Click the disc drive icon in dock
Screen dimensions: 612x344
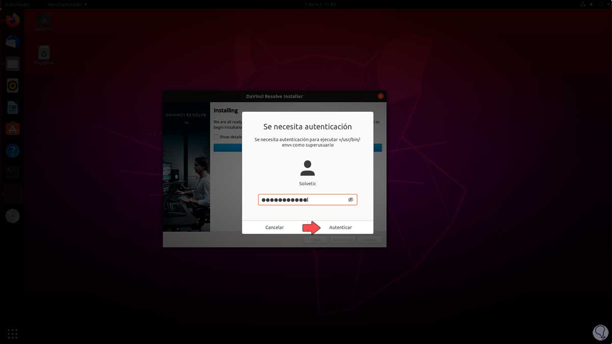13,216
